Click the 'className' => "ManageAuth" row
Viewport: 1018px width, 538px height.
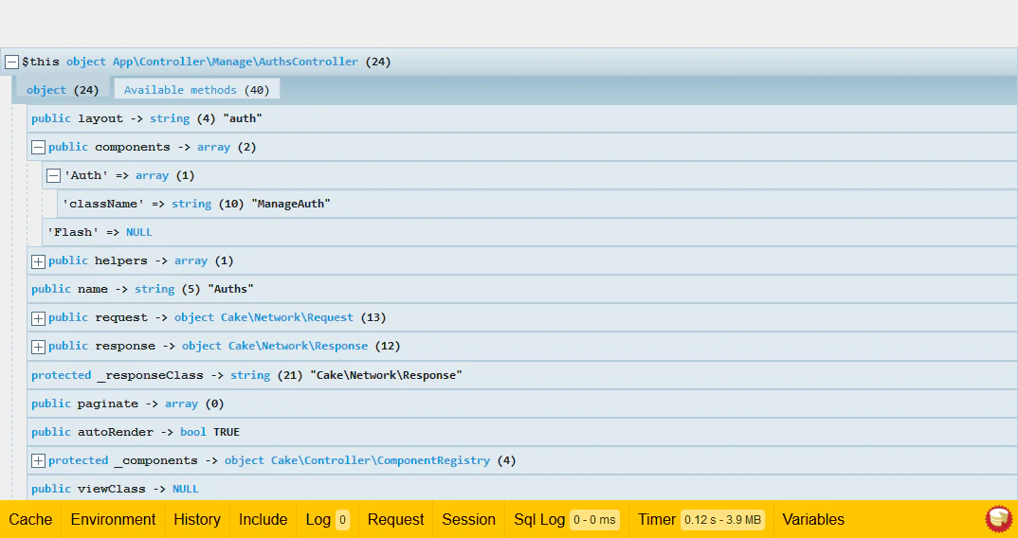[537, 204]
